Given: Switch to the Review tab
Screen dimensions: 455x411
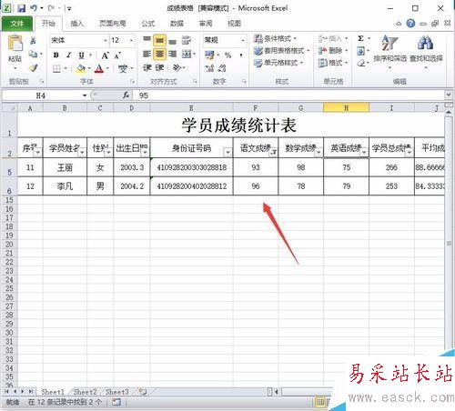Looking at the screenshot, I should pyautogui.click(x=206, y=24).
